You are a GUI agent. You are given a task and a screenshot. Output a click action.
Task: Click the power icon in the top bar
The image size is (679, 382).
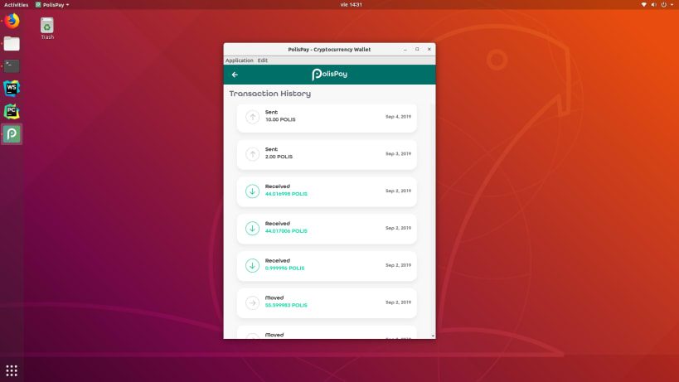[x=664, y=4]
